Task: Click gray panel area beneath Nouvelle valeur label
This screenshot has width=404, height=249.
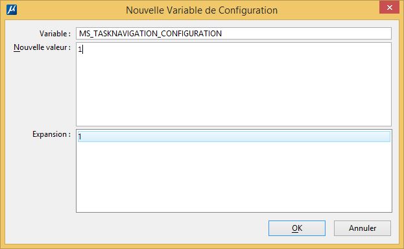Action: 40,90
